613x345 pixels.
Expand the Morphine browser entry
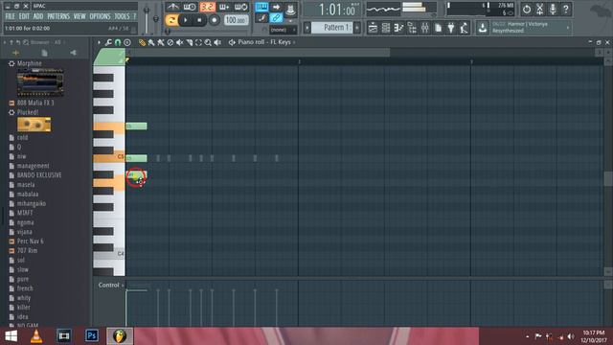30,63
